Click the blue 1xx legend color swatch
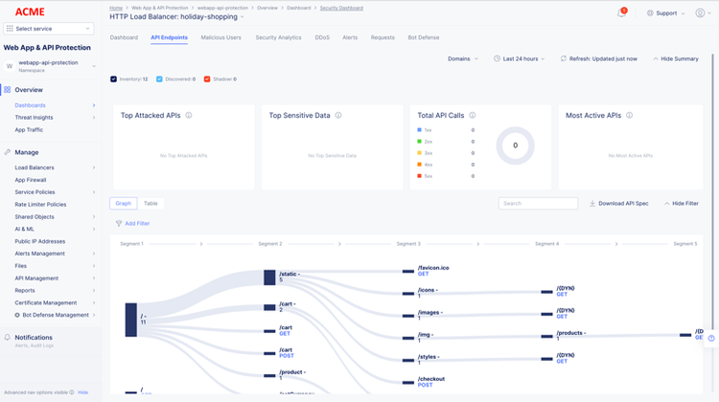The width and height of the screenshot is (719, 402). coord(420,129)
